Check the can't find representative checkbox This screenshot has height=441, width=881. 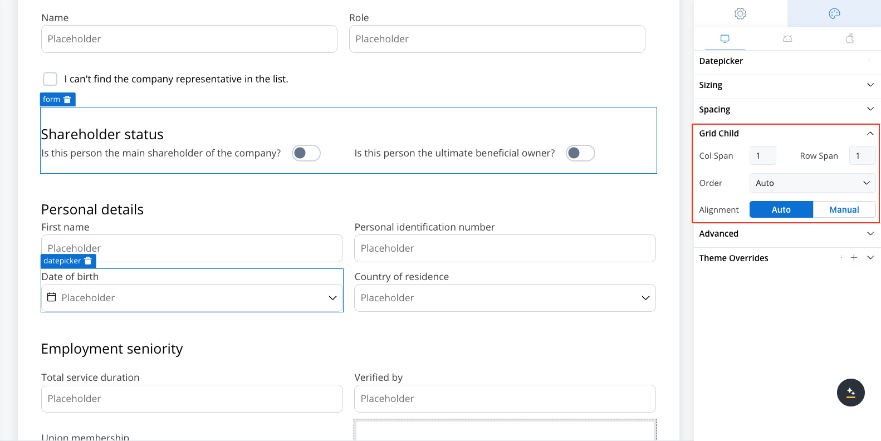(50, 79)
